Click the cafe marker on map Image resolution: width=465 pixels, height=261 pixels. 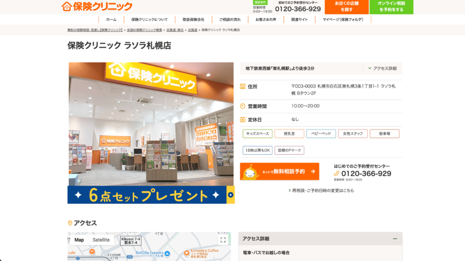(x=92, y=252)
